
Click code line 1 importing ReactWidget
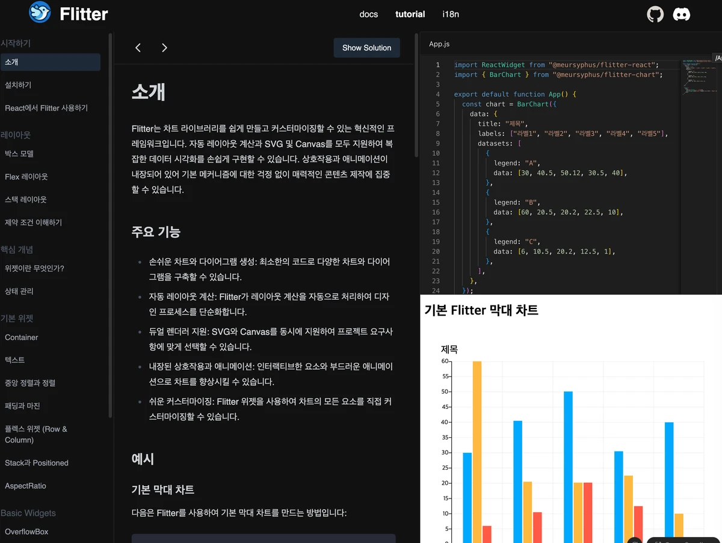557,64
